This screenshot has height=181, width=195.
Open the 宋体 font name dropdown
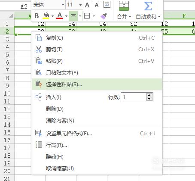coord(63,5)
